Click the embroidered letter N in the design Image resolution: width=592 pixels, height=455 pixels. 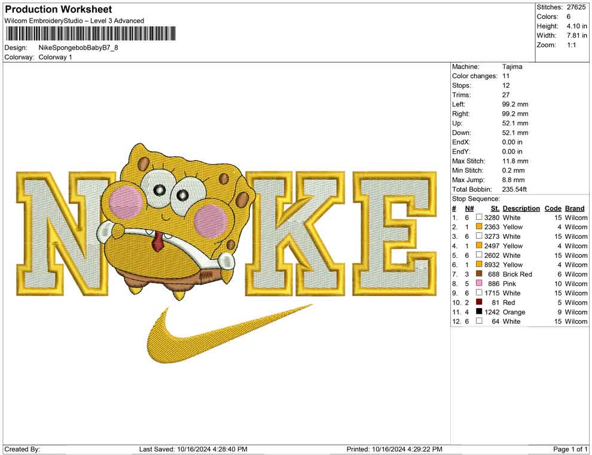point(66,233)
